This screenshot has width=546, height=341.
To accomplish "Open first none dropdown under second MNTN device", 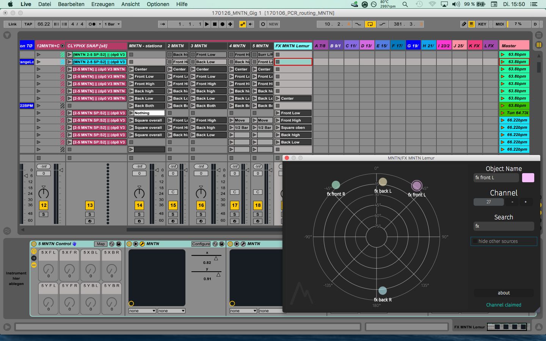I will pos(243,311).
